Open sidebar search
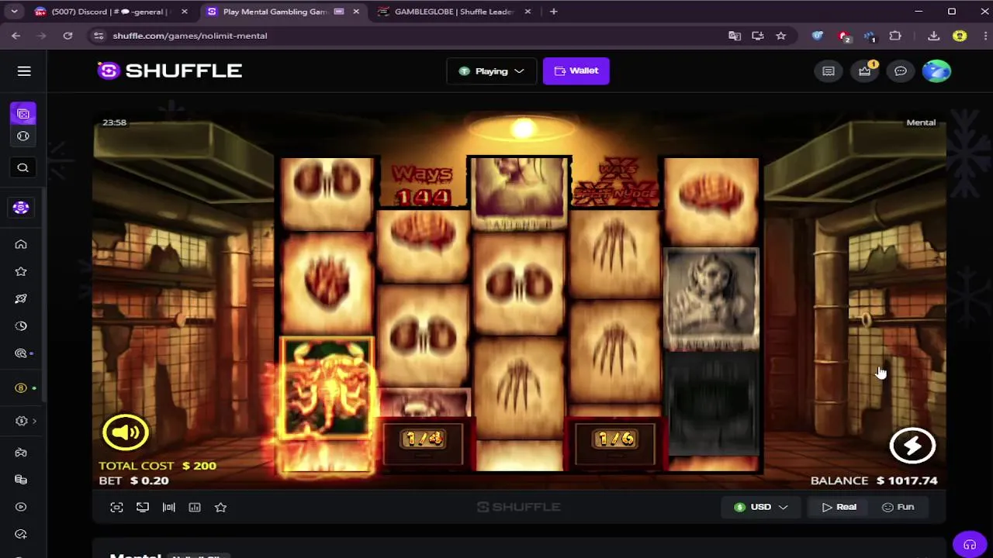This screenshot has width=993, height=558. coord(22,168)
